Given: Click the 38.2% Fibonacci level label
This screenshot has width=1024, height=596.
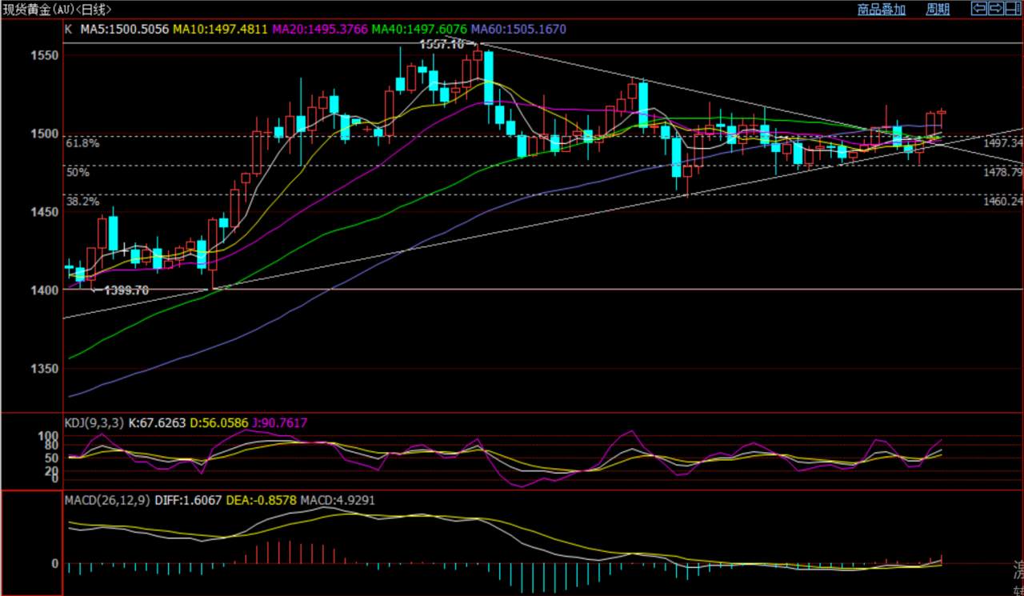Looking at the screenshot, I should 82,202.
